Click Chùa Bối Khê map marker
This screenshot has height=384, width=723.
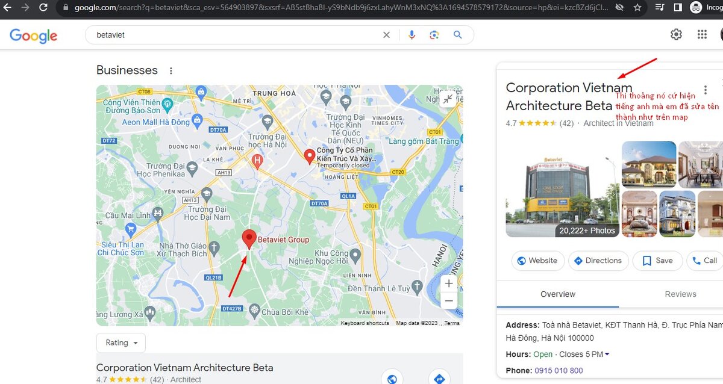coord(254,312)
